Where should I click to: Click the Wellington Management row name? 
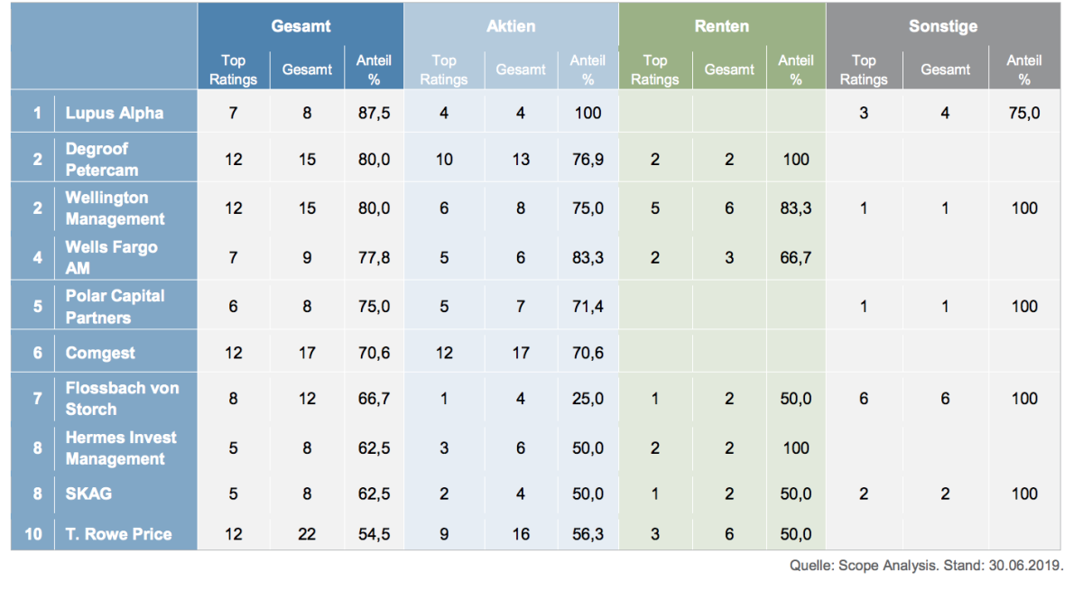[x=115, y=208]
